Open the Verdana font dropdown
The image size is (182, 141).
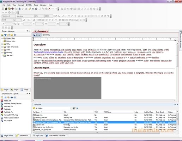[33, 16]
